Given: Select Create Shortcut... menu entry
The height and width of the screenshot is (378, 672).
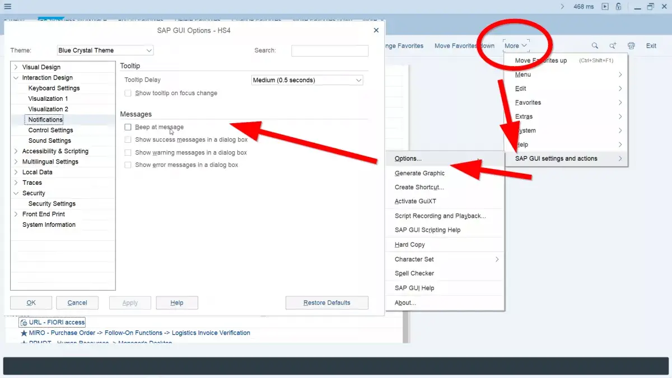Looking at the screenshot, I should point(445,188).
